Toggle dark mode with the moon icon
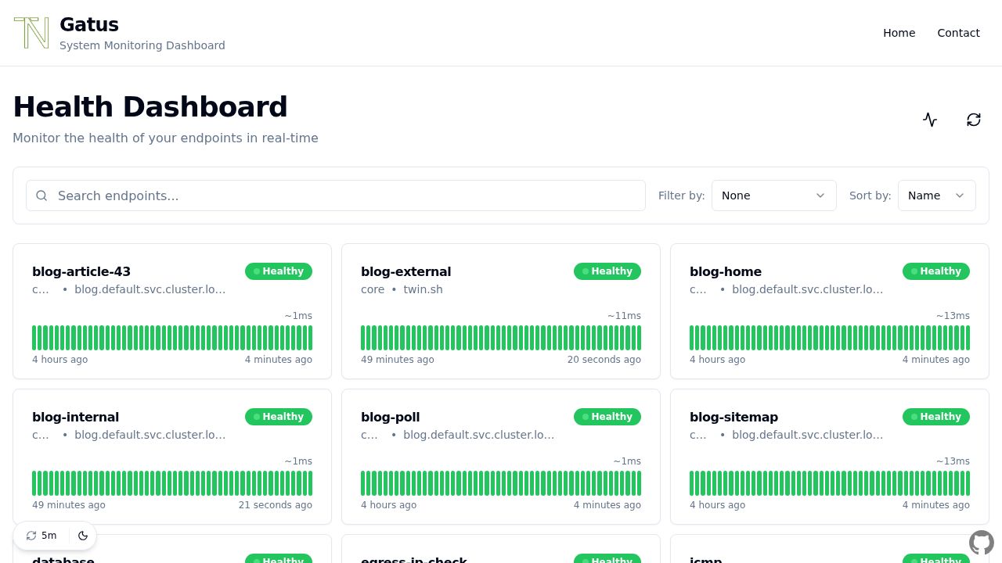 point(83,536)
